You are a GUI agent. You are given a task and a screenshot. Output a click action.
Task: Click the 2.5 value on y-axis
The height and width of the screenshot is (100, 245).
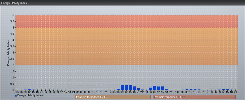pyautogui.click(x=13, y=59)
